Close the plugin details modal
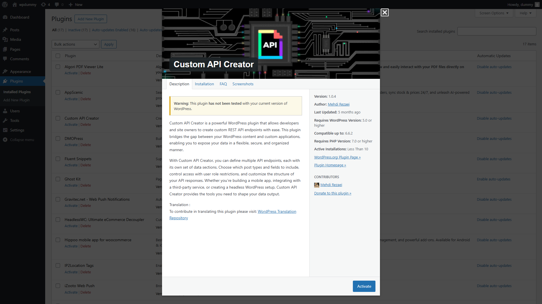This screenshot has height=304, width=542. [x=384, y=12]
